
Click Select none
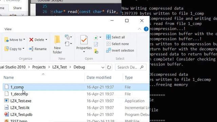pos(118,44)
